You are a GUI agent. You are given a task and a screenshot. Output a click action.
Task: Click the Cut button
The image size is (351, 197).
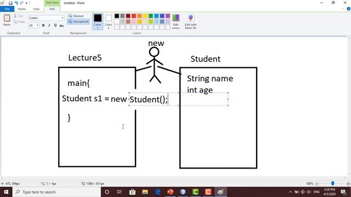[18, 16]
